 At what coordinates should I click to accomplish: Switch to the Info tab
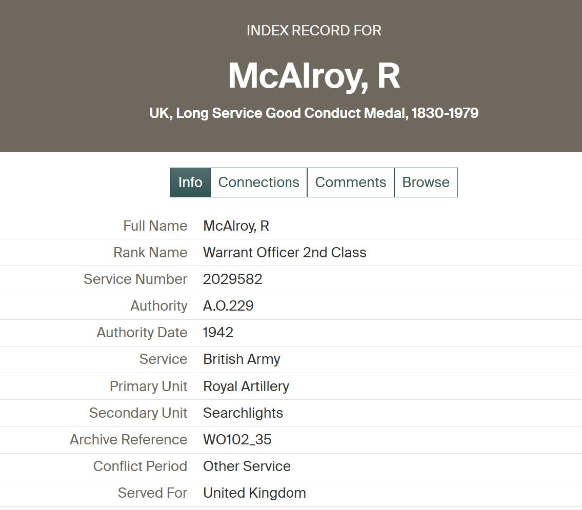190,182
